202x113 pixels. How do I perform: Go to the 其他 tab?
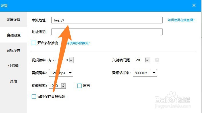[13, 81]
